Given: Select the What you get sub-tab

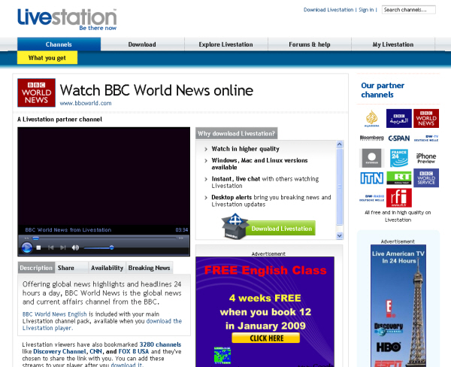Looking at the screenshot, I should click(x=47, y=58).
